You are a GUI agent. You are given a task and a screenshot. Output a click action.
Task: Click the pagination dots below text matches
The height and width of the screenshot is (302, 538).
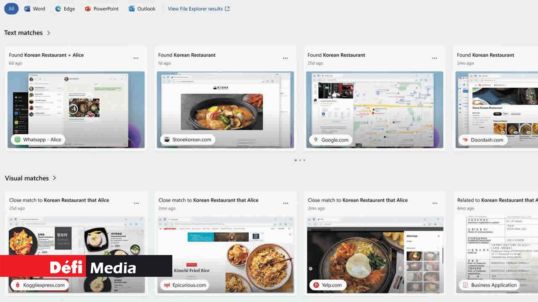click(300, 160)
